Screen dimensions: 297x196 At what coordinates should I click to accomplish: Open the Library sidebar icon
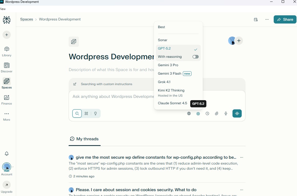point(7,51)
